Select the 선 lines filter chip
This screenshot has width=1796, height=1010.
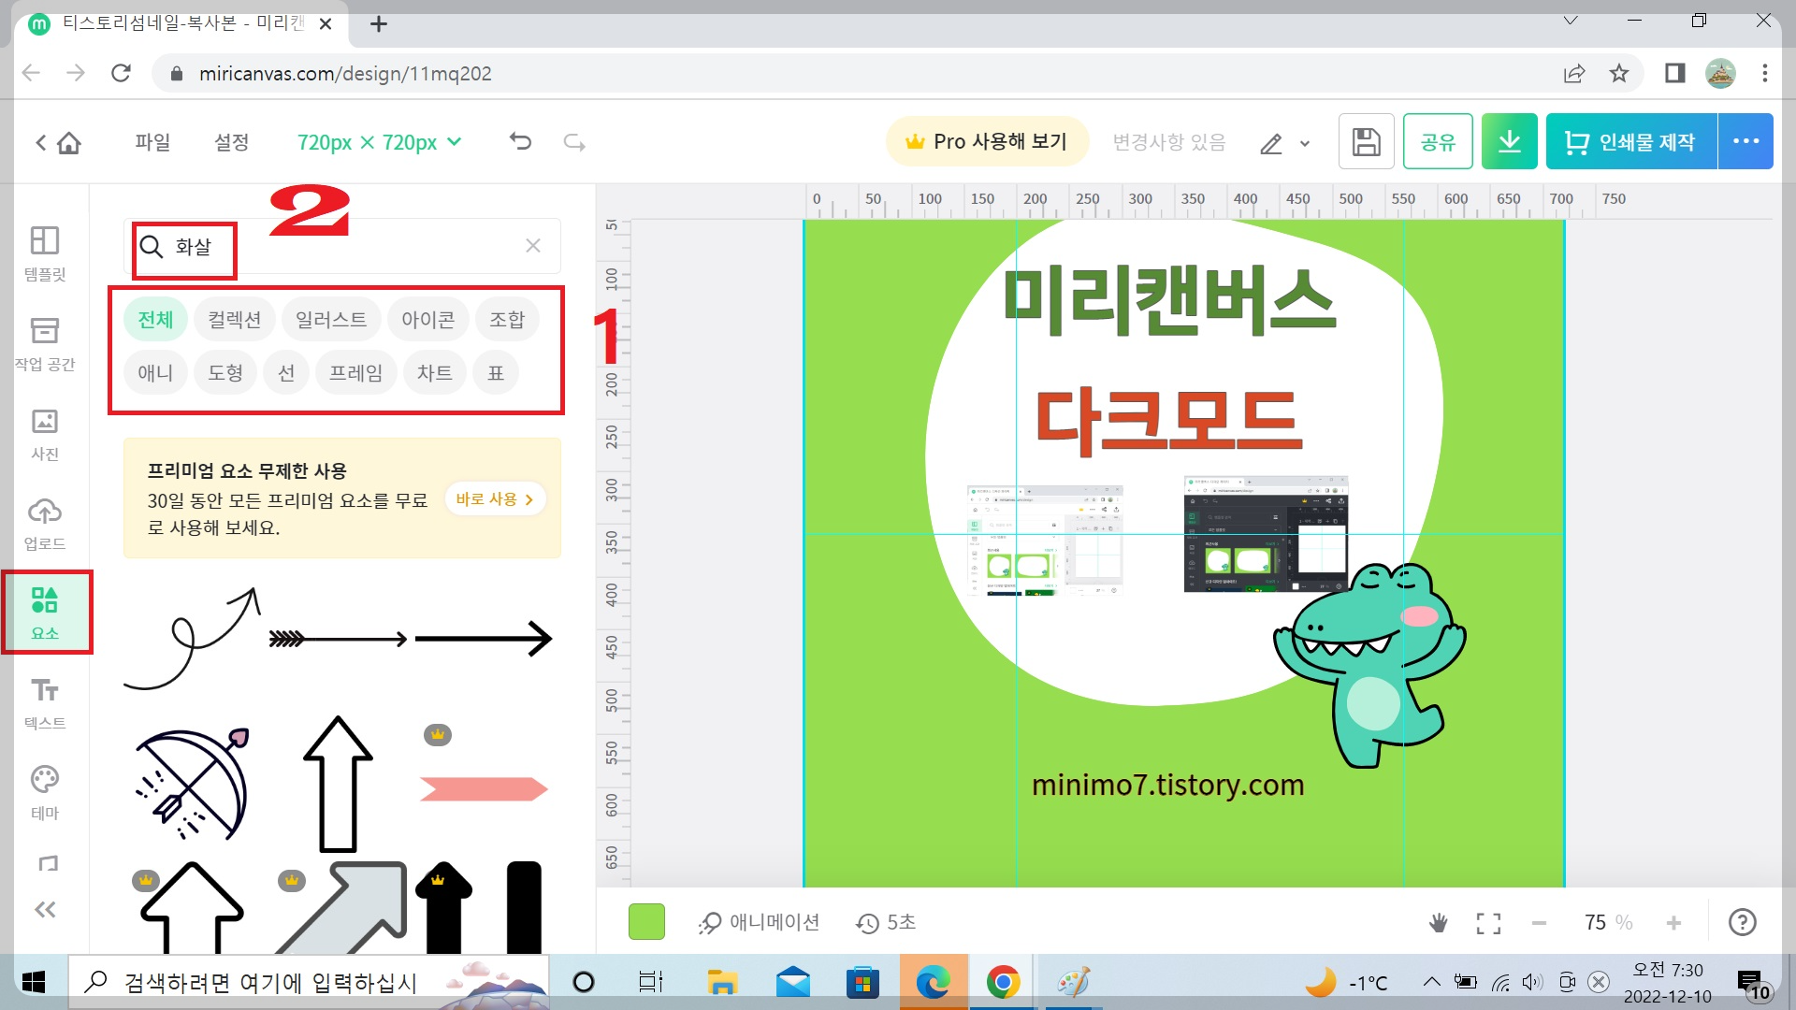(x=286, y=373)
